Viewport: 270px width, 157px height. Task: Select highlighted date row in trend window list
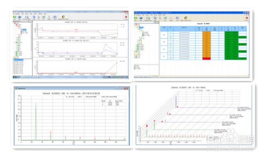[18, 60]
